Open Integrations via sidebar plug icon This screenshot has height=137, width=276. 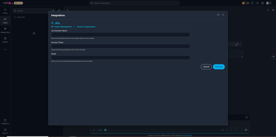point(5,30)
